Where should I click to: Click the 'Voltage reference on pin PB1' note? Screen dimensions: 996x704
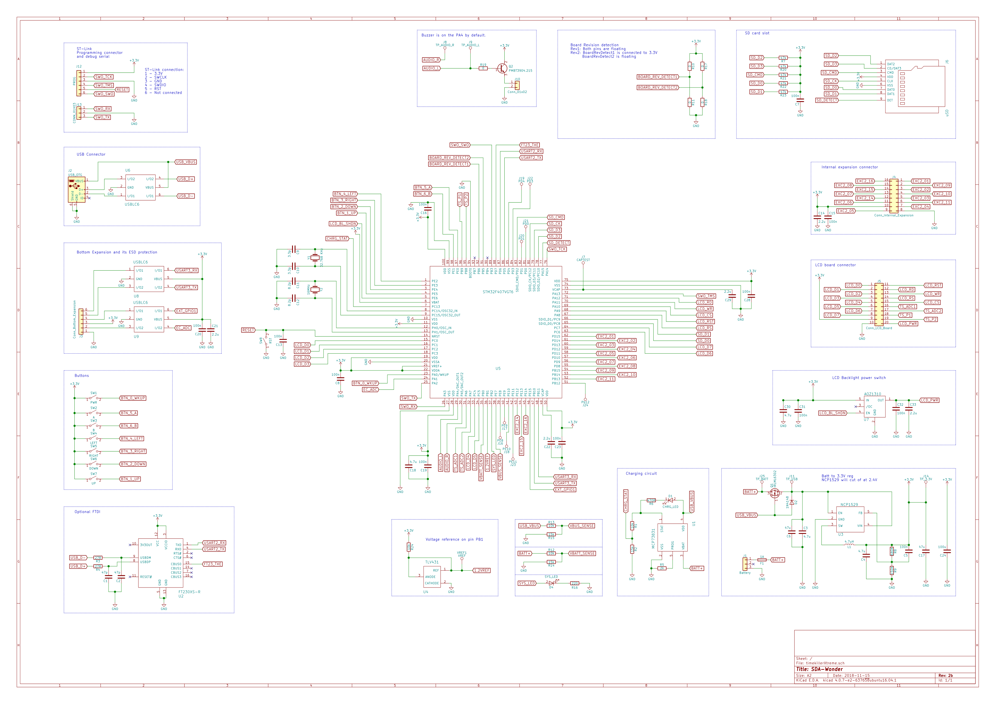click(454, 539)
